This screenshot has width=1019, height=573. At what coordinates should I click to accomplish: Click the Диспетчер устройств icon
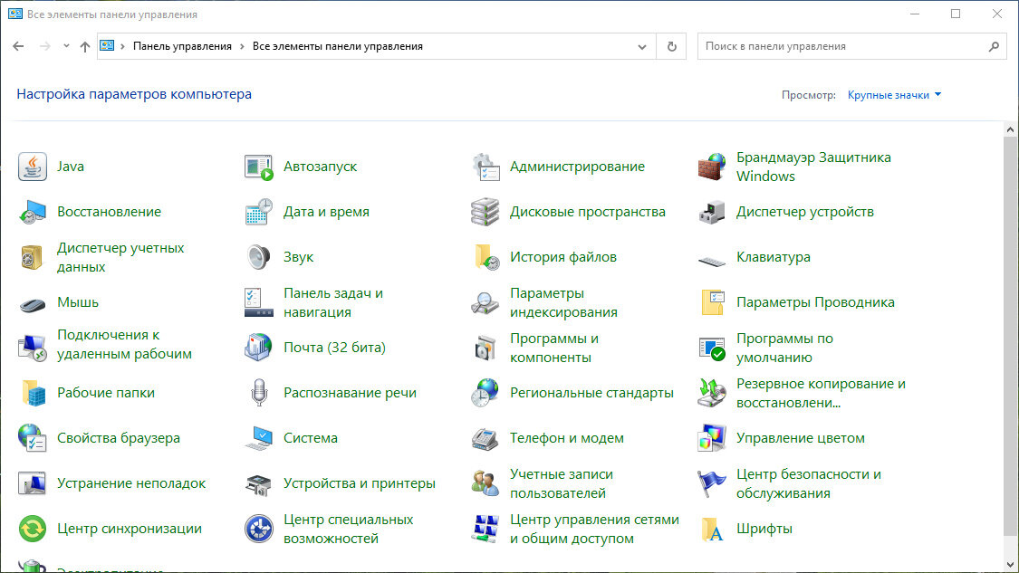[712, 212]
